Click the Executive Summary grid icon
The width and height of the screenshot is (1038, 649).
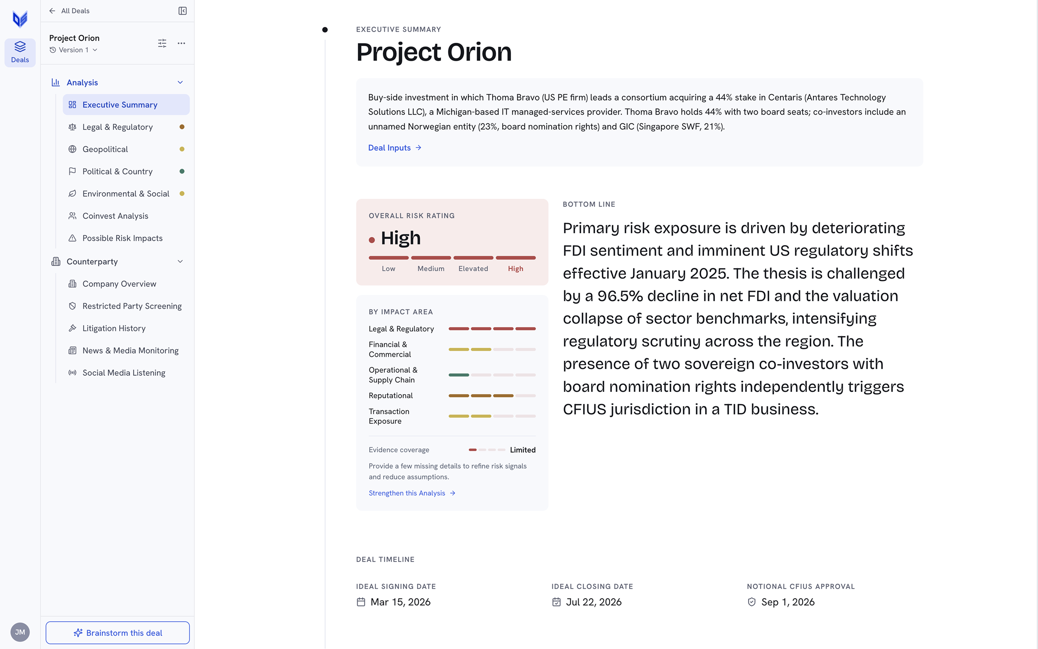pos(72,105)
